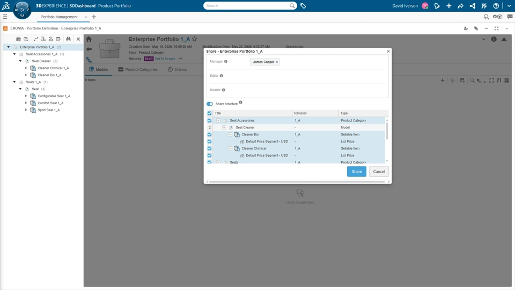515x290 pixels.
Task: Click the Share dialog vertical scrollbar
Action: click(387, 130)
